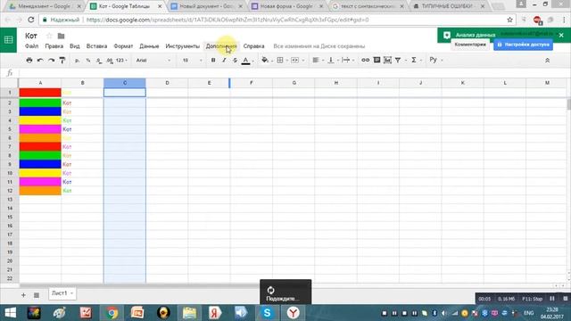Bookmark this page with the star
Image resolution: width=571 pixels, height=321 pixels.
pos(509,20)
